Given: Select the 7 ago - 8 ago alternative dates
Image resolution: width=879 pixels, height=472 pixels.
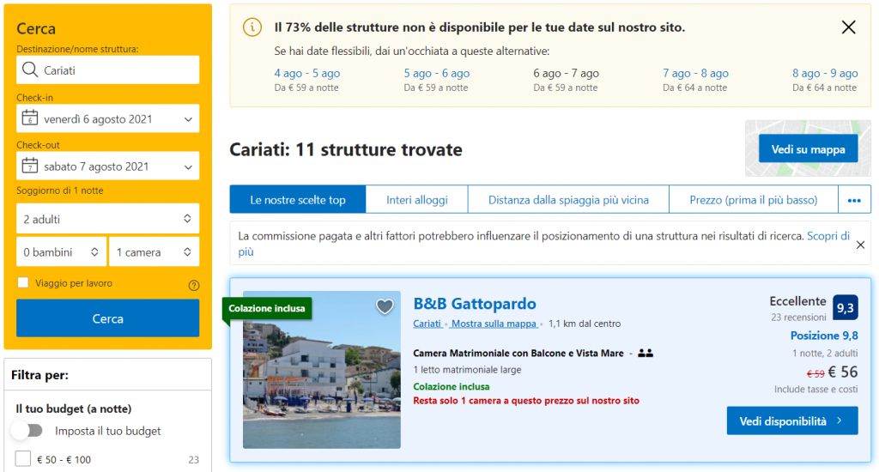Looking at the screenshot, I should (x=695, y=74).
